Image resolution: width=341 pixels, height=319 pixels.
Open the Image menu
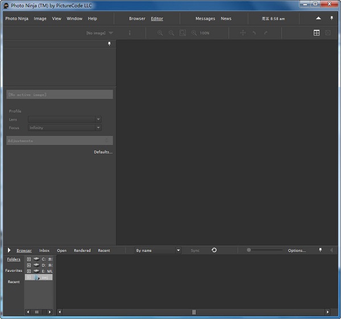pyautogui.click(x=40, y=19)
